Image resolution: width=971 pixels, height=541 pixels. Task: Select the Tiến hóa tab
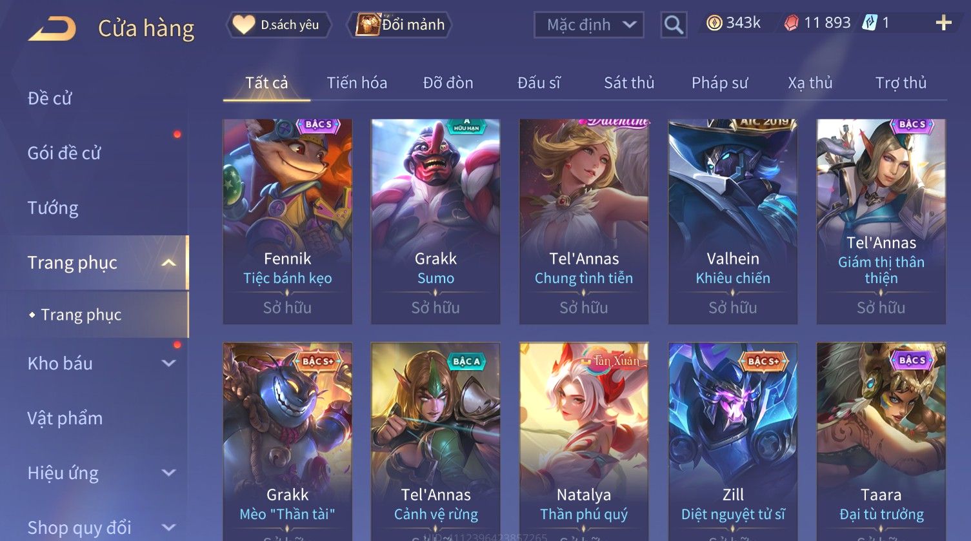(357, 83)
